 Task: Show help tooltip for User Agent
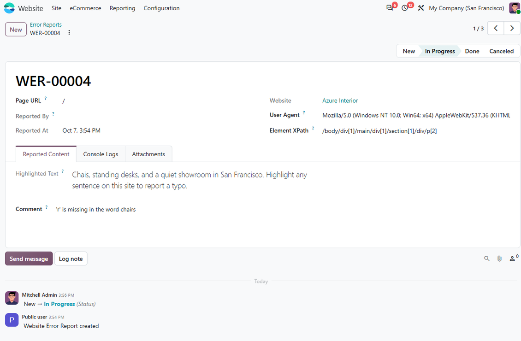[304, 112]
